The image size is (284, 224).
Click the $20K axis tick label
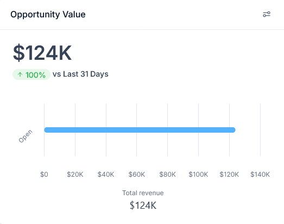coord(75,175)
